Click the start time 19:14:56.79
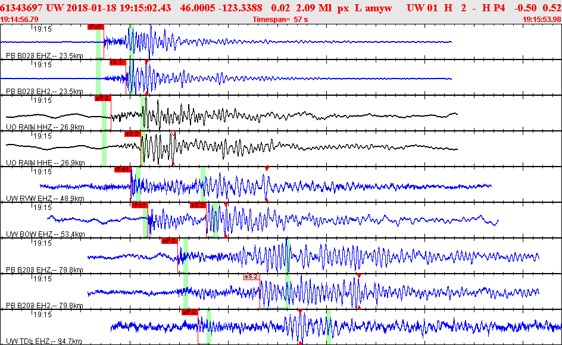Screen dimensions: 562x345 click(x=20, y=20)
